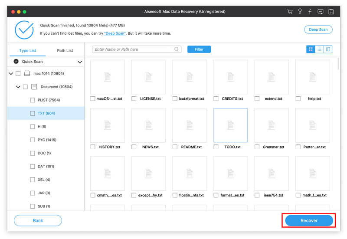Select the README.txt file checkbox
This screenshot has height=239, width=347.
pyautogui.click(x=175, y=147)
